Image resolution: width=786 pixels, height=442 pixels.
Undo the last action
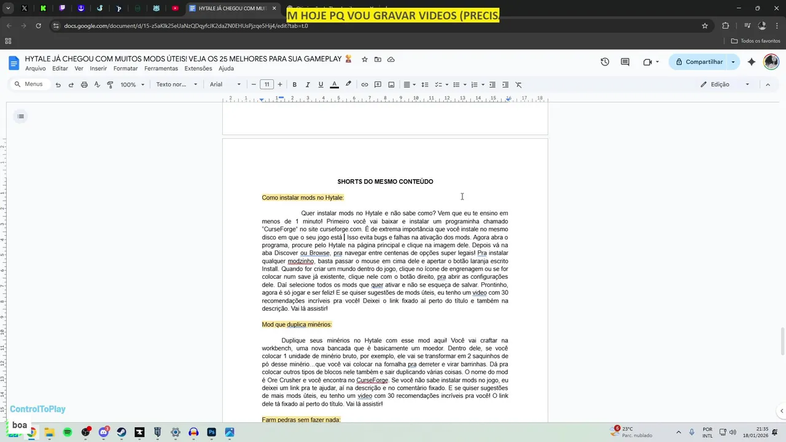58,85
